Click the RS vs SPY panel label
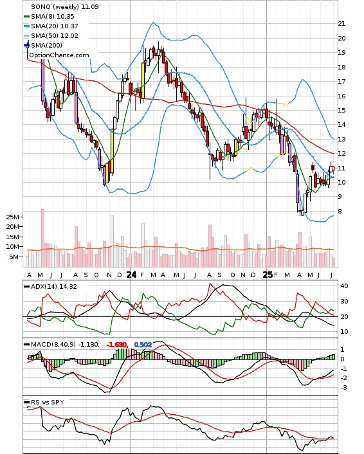 click(x=48, y=402)
